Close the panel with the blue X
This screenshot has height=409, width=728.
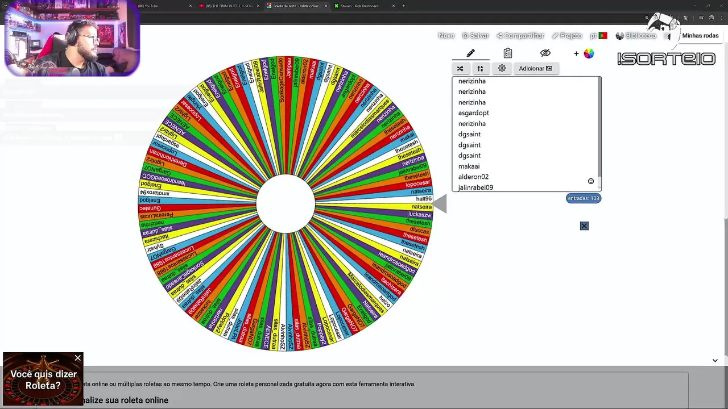(x=584, y=226)
